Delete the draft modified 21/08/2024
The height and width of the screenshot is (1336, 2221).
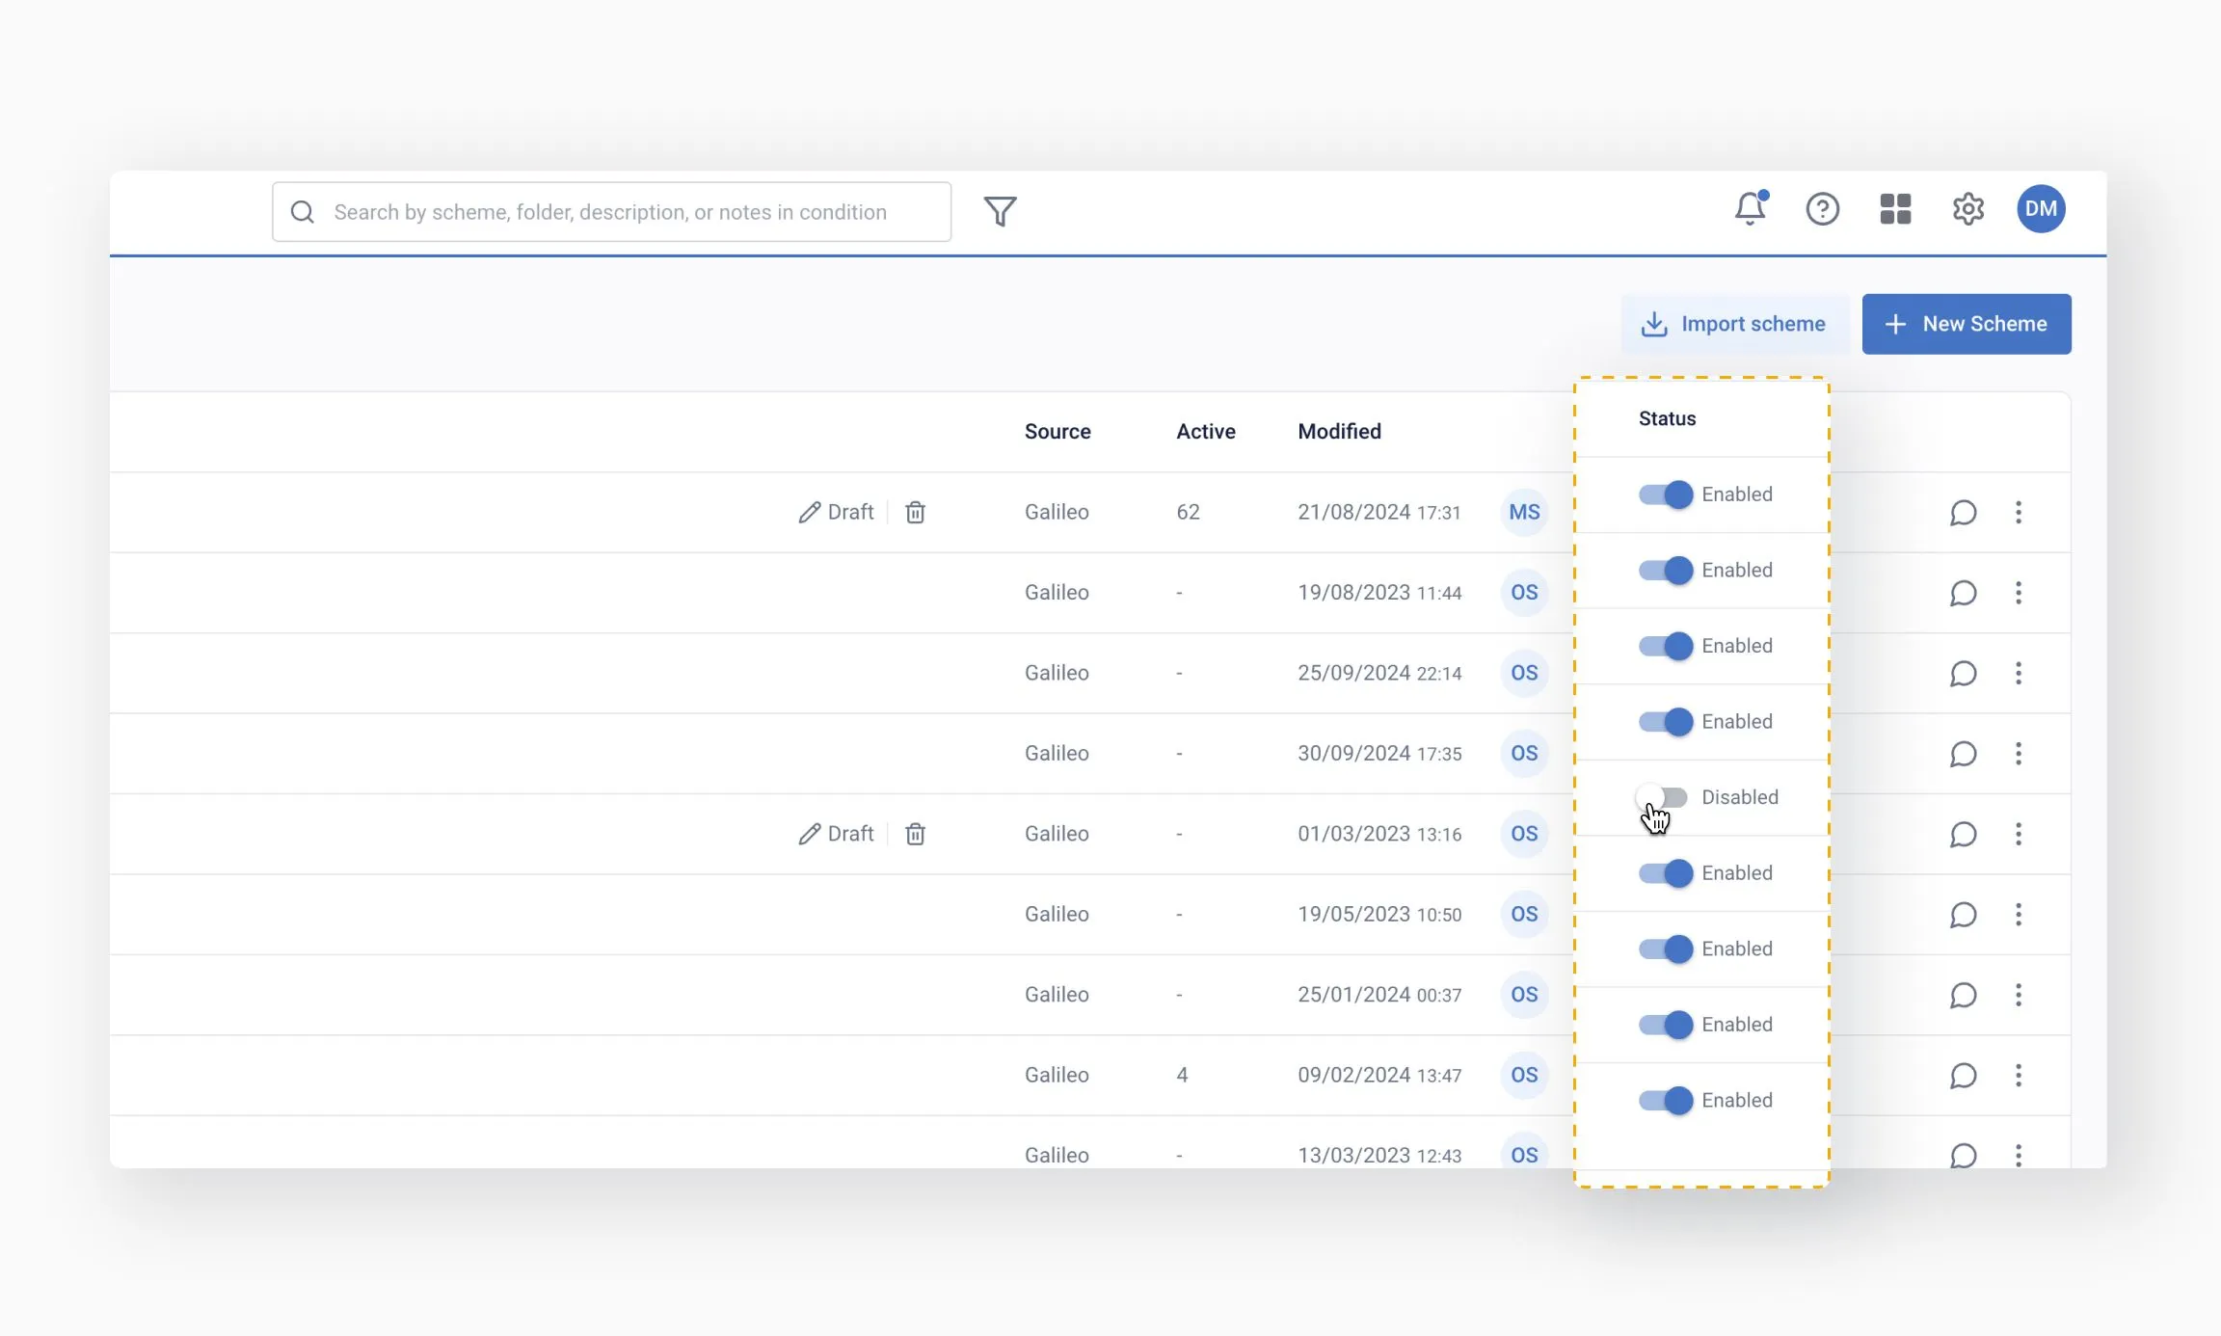(x=915, y=513)
